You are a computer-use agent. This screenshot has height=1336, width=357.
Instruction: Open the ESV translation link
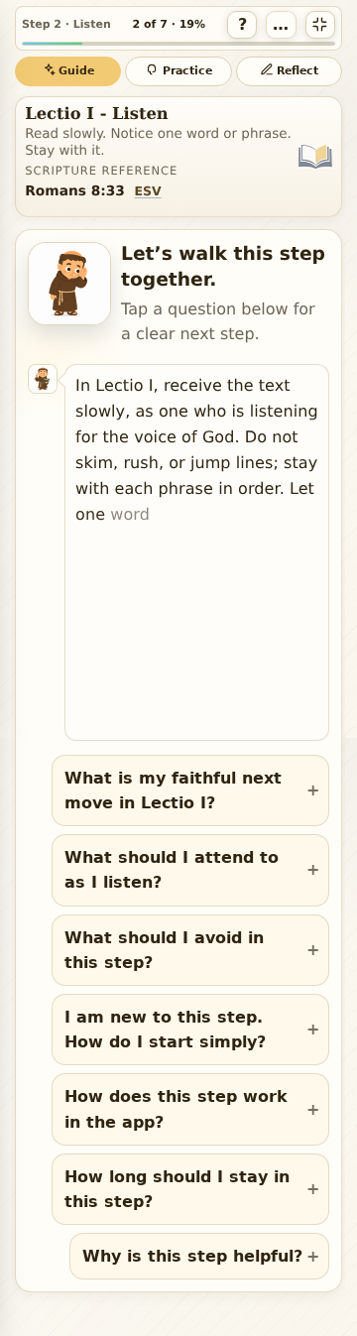[x=148, y=191]
